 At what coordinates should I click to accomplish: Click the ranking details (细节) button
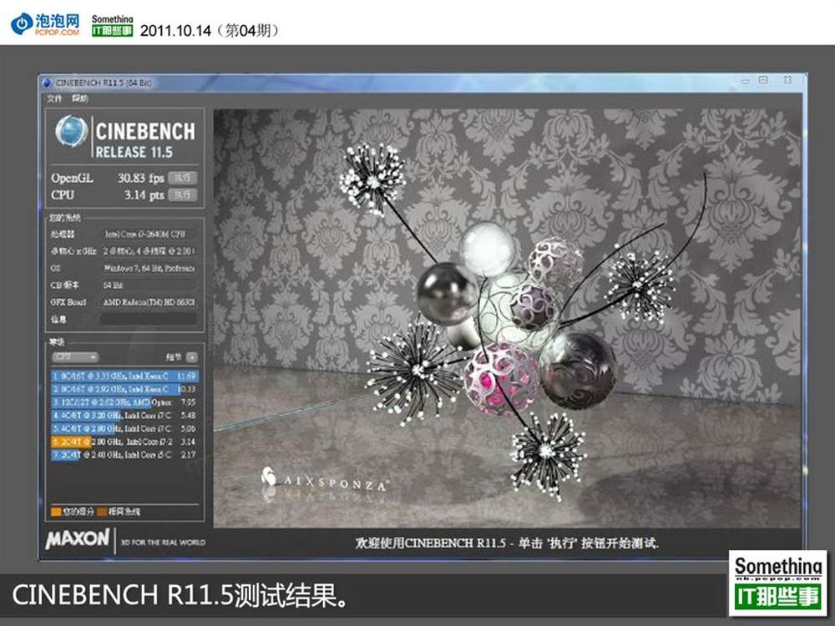tap(192, 356)
